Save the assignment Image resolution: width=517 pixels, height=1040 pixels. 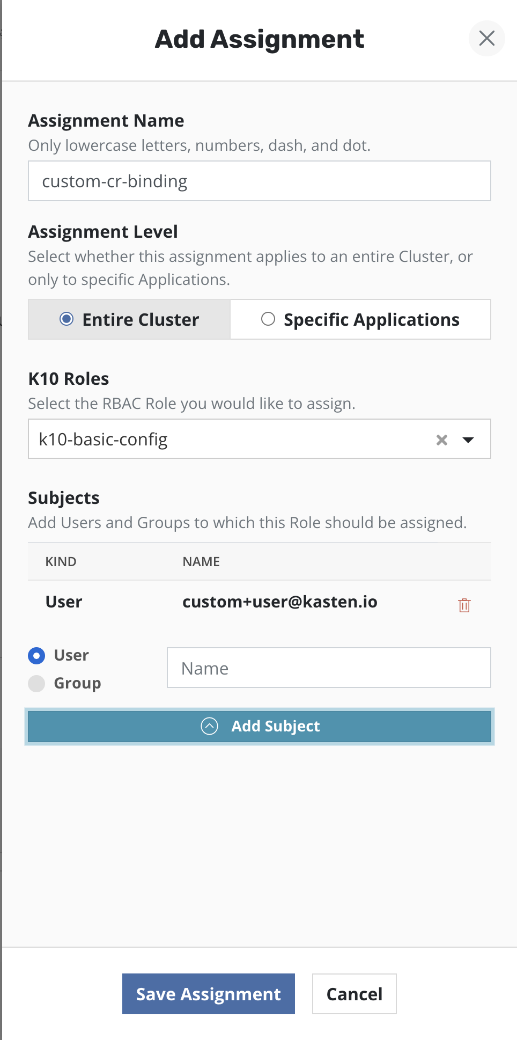208,994
